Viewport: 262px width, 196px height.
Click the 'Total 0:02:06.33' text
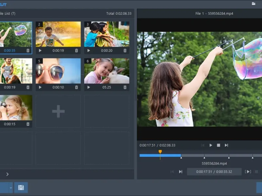(119, 13)
